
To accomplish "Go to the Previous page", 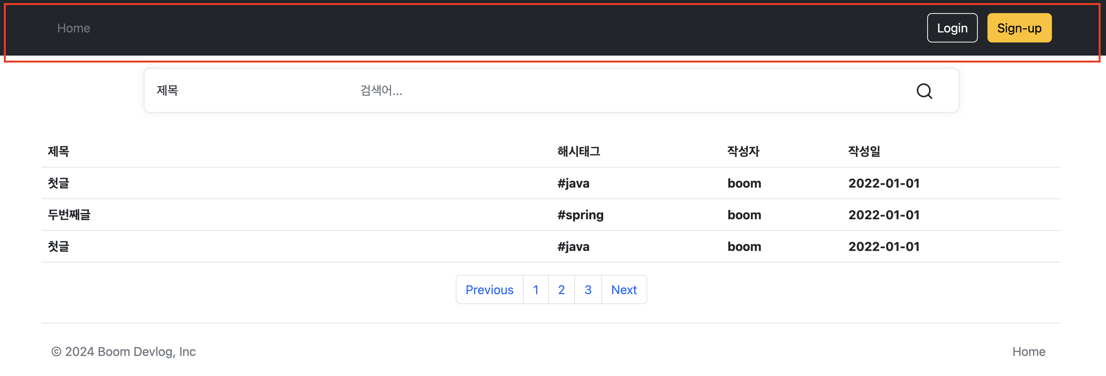I will click(489, 290).
